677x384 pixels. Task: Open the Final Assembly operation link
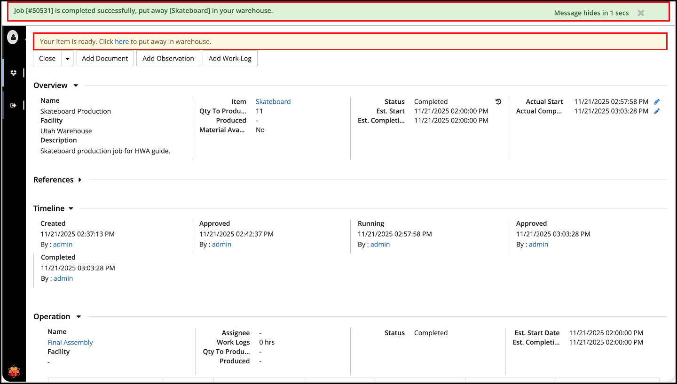point(70,342)
